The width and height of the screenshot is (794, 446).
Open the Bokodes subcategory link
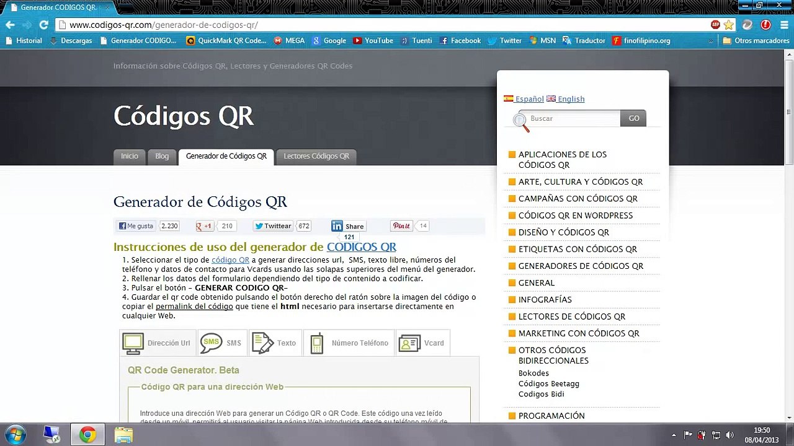533,374
